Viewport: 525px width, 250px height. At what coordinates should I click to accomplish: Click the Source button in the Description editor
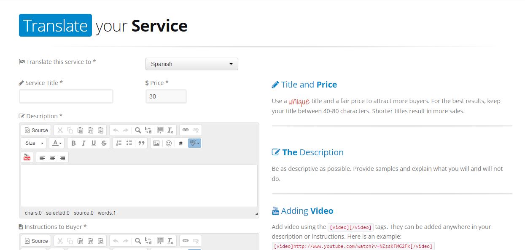coord(36,130)
